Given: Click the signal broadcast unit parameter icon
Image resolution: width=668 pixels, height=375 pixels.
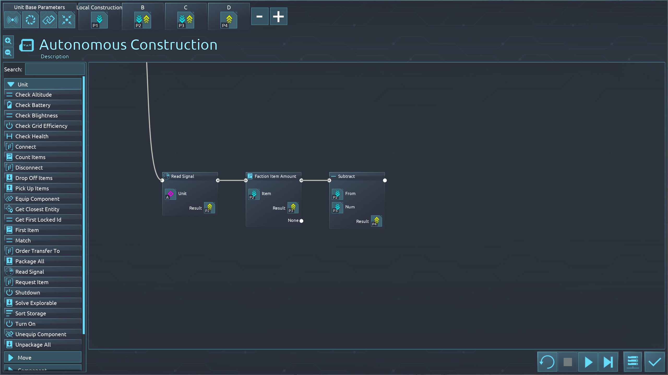Looking at the screenshot, I should tap(12, 20).
